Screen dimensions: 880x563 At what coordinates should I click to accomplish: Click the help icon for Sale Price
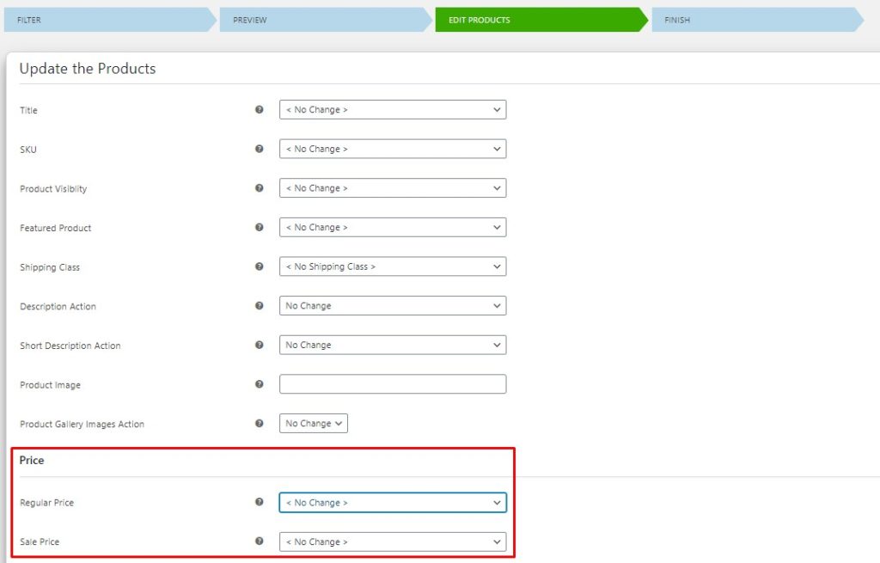click(x=259, y=542)
